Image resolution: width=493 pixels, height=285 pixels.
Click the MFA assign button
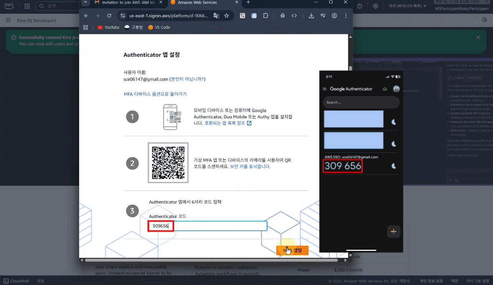[x=292, y=250]
